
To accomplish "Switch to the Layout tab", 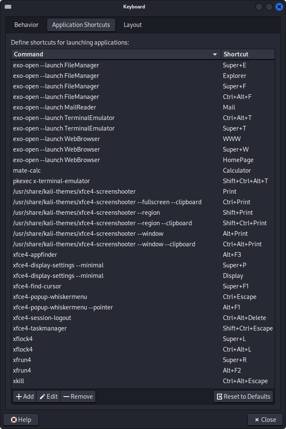I will coord(132,24).
